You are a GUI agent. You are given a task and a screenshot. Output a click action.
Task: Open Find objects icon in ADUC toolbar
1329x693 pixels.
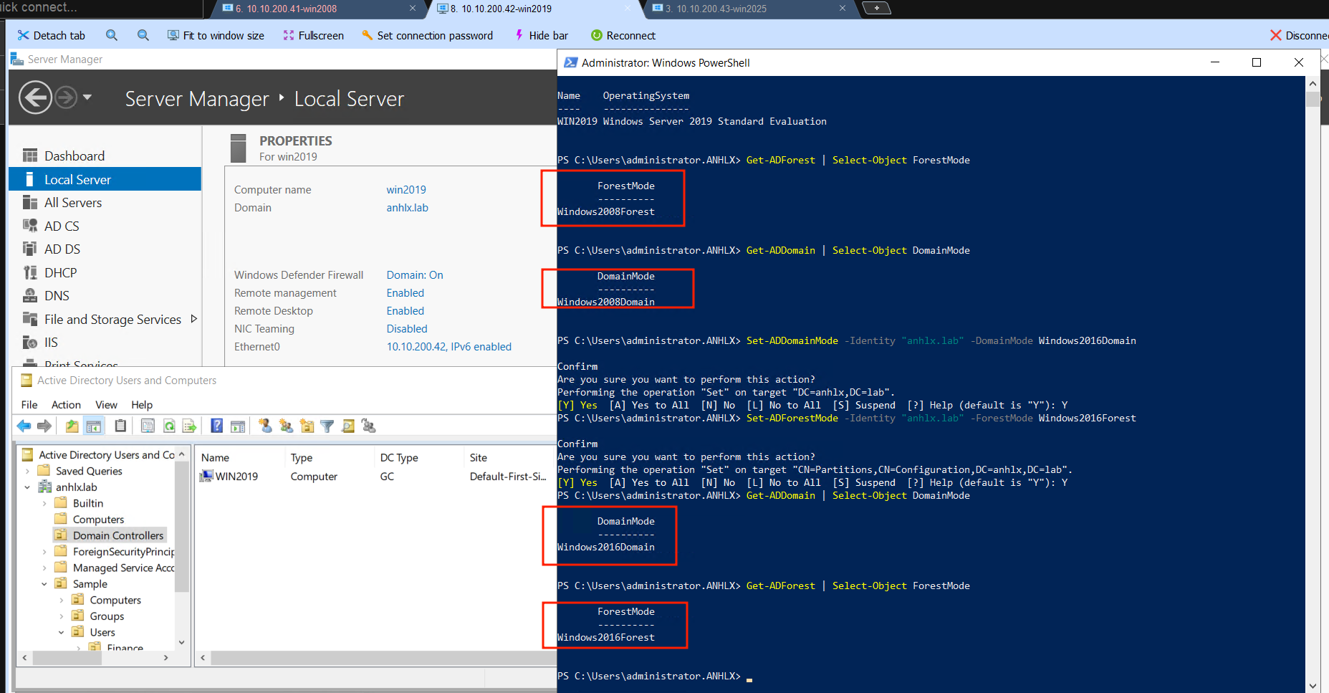coord(348,426)
